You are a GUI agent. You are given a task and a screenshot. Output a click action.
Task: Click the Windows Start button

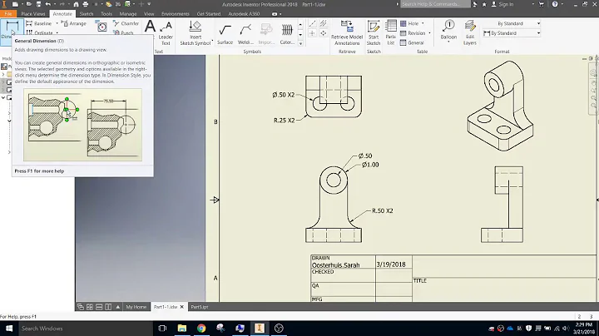(9, 329)
